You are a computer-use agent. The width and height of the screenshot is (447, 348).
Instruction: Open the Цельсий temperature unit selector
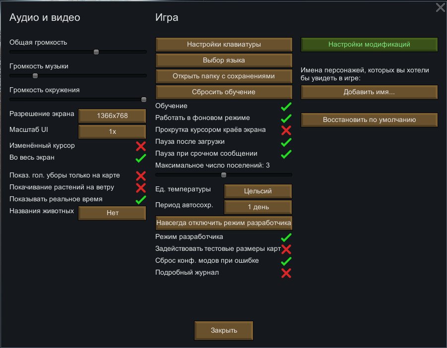[258, 191]
